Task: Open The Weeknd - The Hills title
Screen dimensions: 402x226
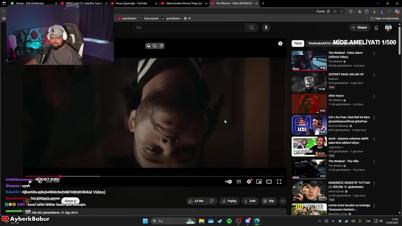Action: [x=343, y=161]
